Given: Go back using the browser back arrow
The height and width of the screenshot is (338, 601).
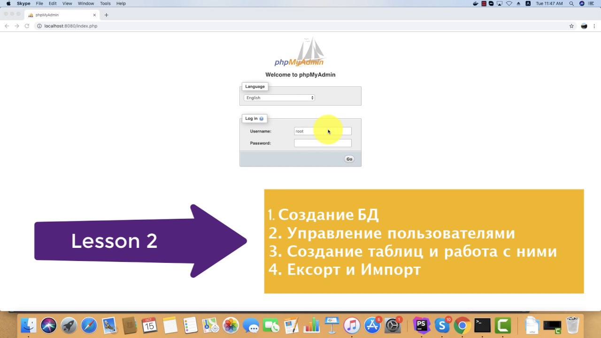Looking at the screenshot, I should (x=7, y=26).
